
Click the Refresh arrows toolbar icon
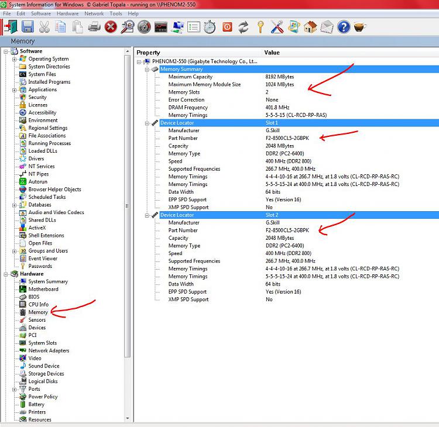pyautogui.click(x=243, y=27)
